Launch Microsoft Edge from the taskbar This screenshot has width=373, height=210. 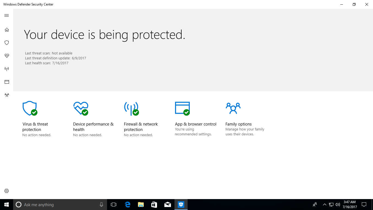(x=127, y=205)
